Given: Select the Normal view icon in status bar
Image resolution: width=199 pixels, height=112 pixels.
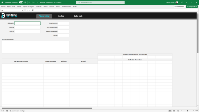Looking at the screenshot, I should pos(170,111).
